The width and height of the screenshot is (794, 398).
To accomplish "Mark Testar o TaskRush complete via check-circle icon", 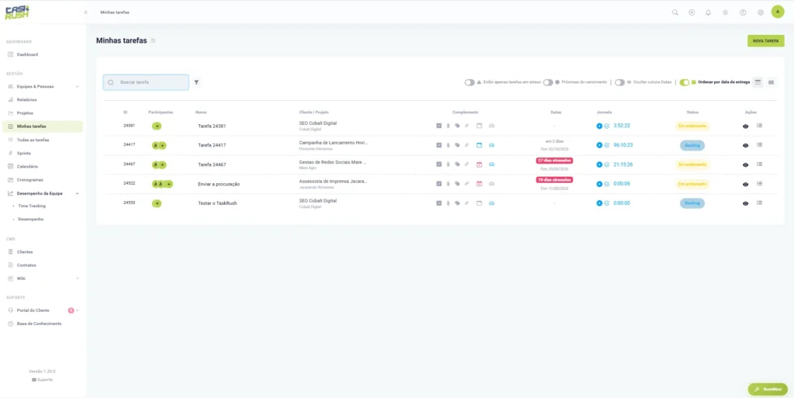I will (x=606, y=203).
